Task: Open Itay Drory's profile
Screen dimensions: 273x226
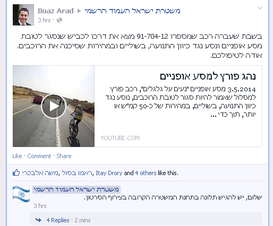Action: coord(109,173)
